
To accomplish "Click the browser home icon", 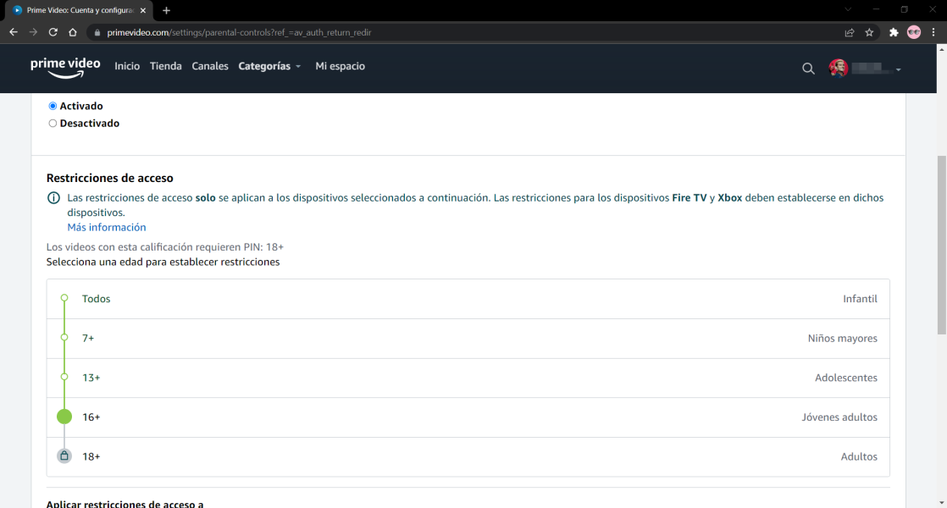I will (73, 32).
